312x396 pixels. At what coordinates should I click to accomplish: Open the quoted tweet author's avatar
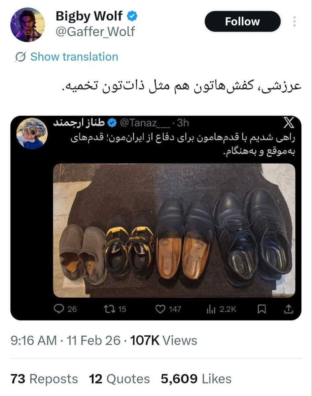point(32,134)
